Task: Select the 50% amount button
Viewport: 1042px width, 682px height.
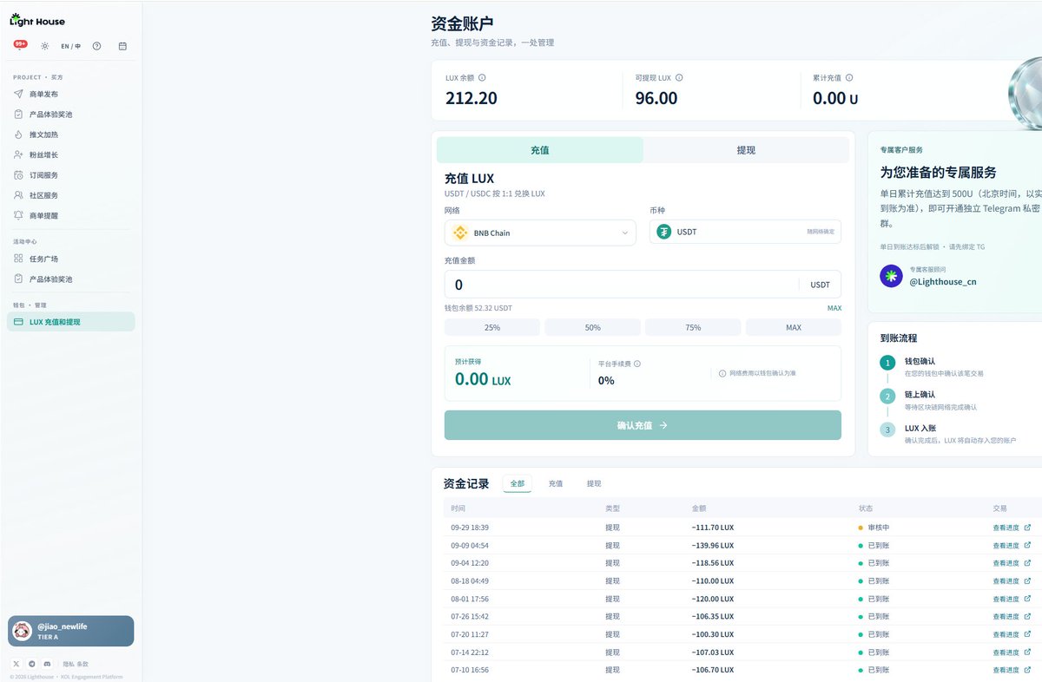Action: (x=592, y=327)
